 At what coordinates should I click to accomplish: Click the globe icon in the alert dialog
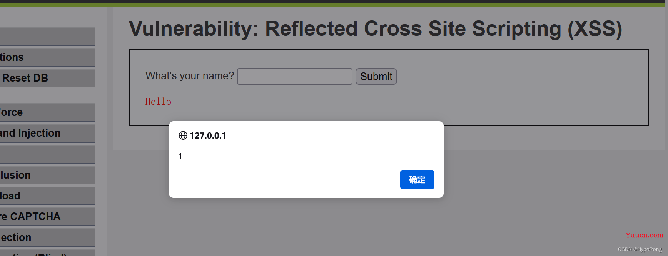[183, 136]
